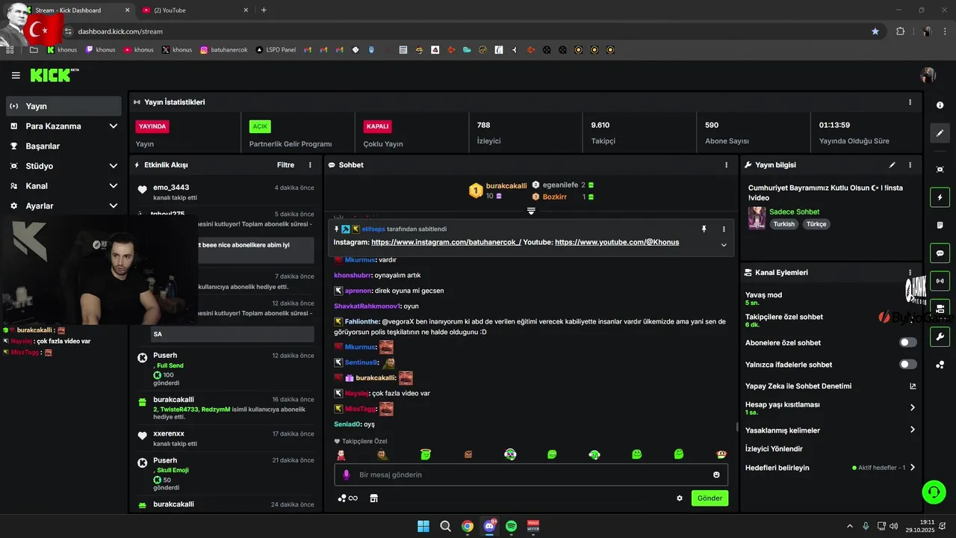Image resolution: width=956 pixels, height=538 pixels.
Task: Open the Instagram link in the pinned message
Action: (x=446, y=243)
